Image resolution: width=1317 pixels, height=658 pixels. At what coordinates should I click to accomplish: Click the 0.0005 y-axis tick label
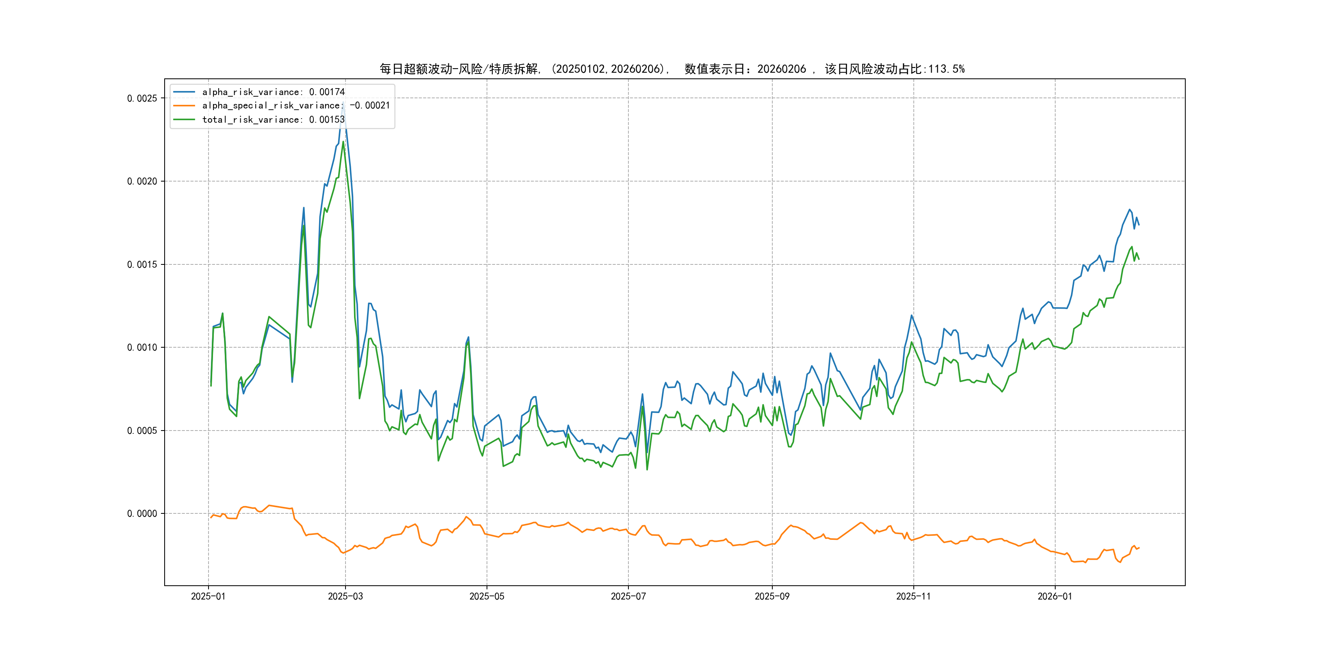click(x=142, y=431)
